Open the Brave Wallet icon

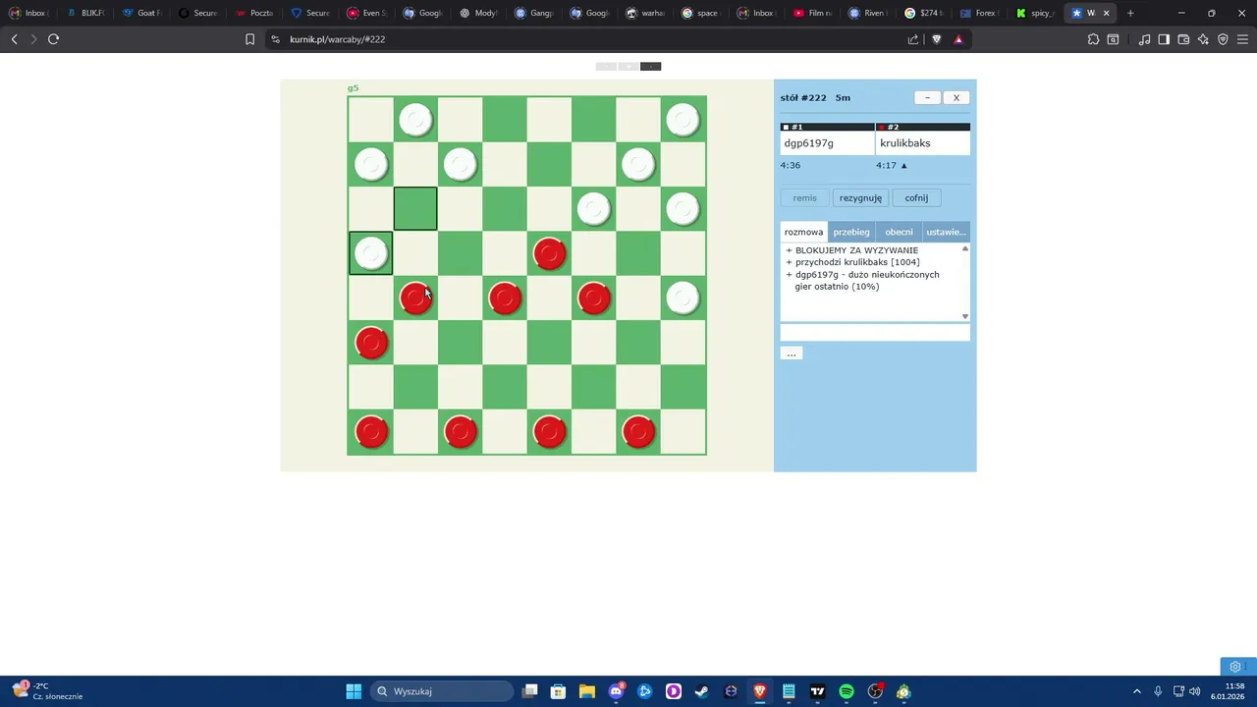click(1183, 39)
